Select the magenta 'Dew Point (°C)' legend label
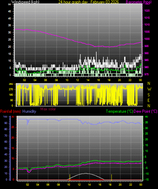Viewport: 158px width, 189px height. (x=145, y=111)
